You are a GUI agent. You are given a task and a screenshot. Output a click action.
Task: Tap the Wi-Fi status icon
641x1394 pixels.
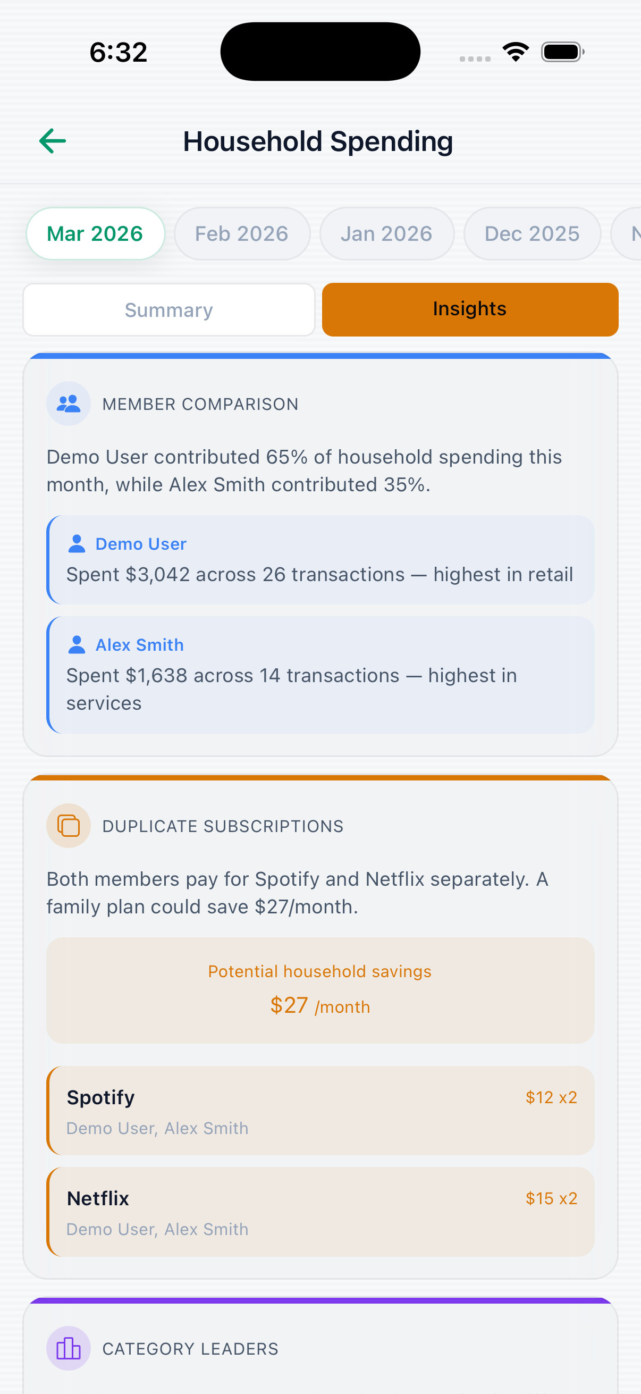click(x=516, y=52)
